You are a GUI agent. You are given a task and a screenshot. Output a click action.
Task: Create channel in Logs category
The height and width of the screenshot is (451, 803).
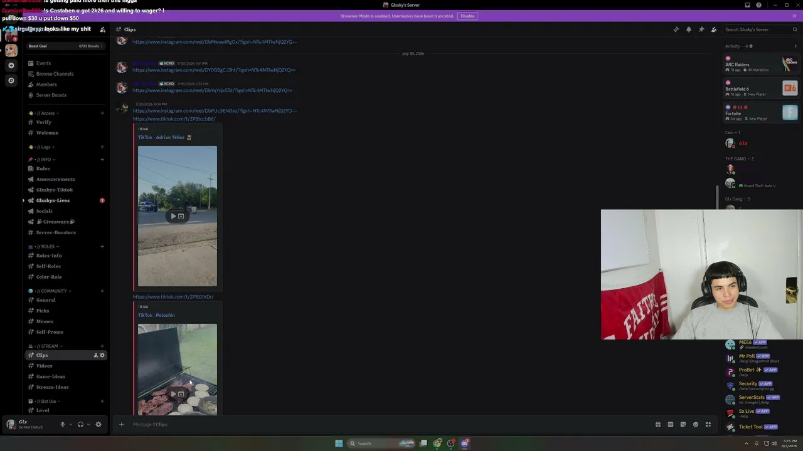tap(102, 147)
